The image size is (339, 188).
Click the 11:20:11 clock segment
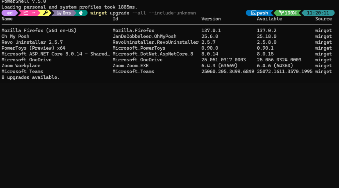pos(318,13)
